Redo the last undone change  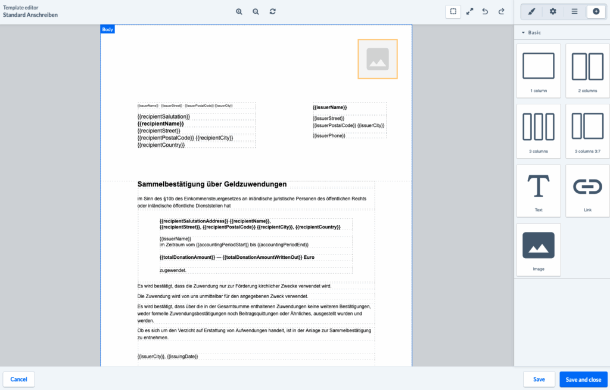coord(502,11)
